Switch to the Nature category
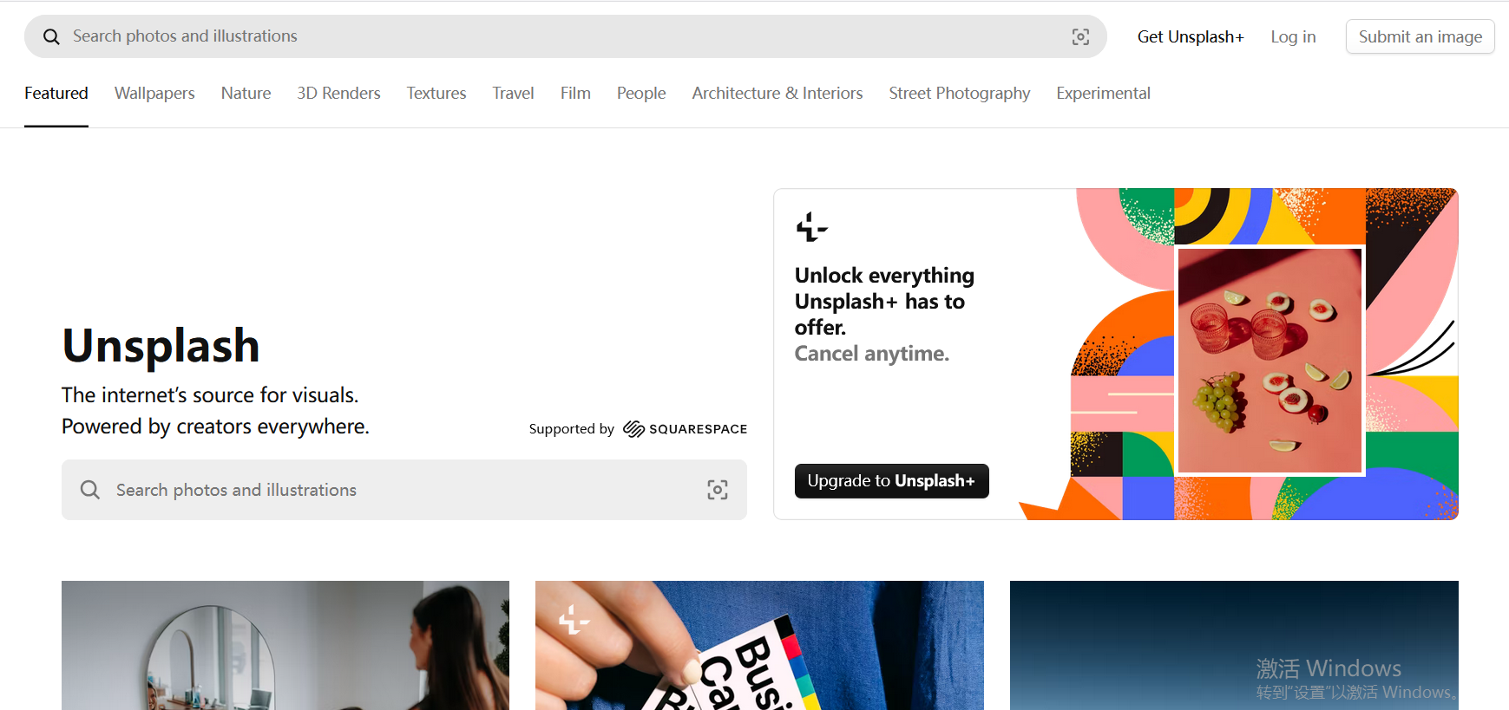 [x=246, y=93]
